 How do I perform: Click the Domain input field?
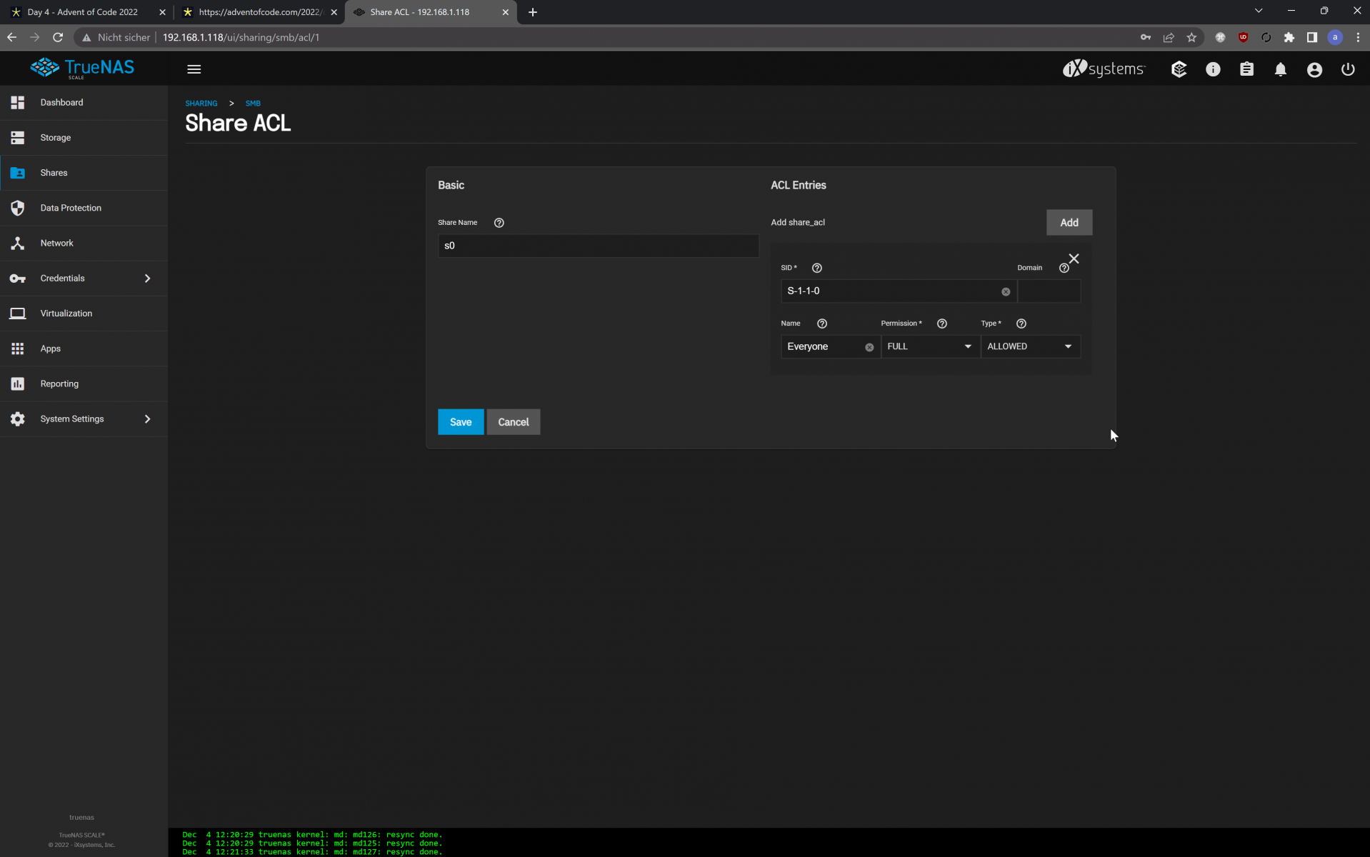(1048, 291)
